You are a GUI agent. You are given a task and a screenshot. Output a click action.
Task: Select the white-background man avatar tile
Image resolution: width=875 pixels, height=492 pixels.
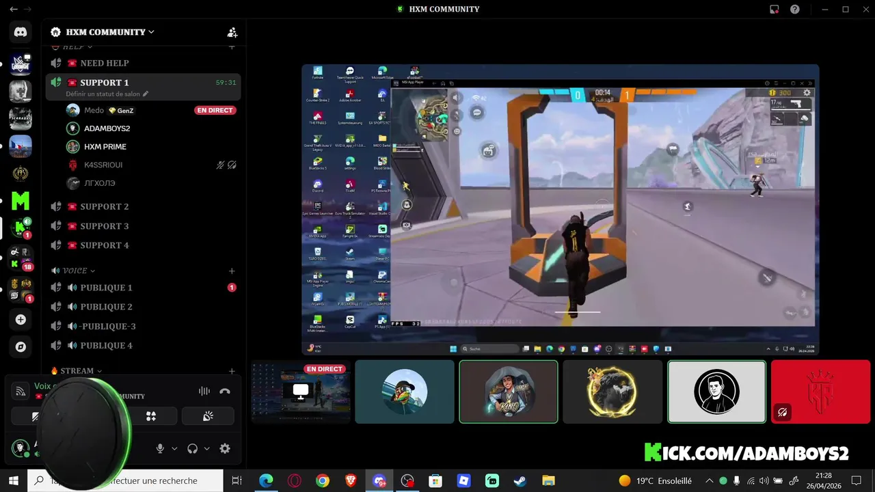[716, 392]
